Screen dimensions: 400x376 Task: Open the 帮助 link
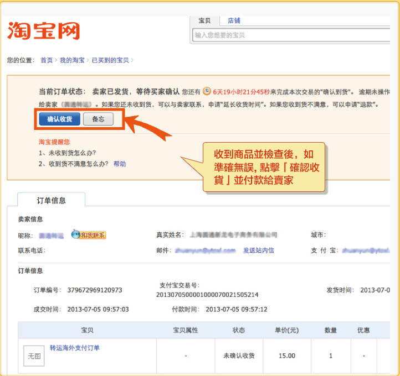[x=120, y=164]
